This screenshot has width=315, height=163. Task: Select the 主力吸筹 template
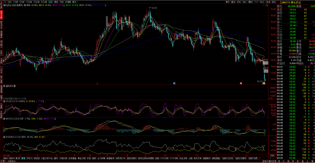101,158
